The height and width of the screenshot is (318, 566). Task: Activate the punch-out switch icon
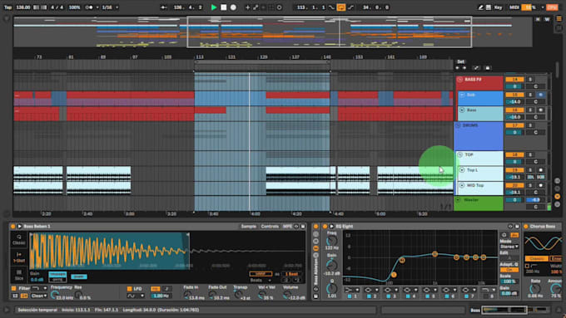click(350, 7)
